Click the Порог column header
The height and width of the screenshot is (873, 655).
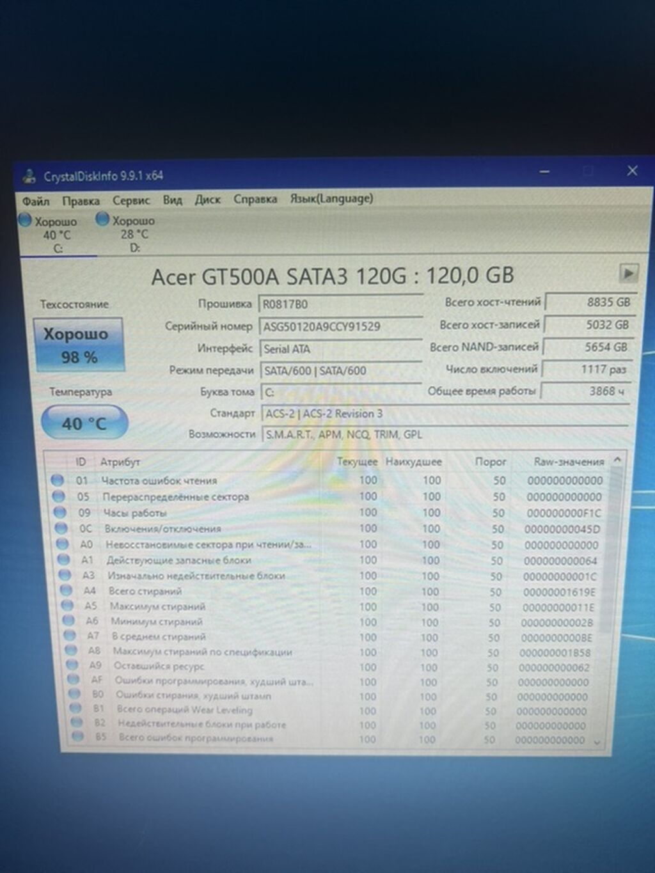(490, 461)
